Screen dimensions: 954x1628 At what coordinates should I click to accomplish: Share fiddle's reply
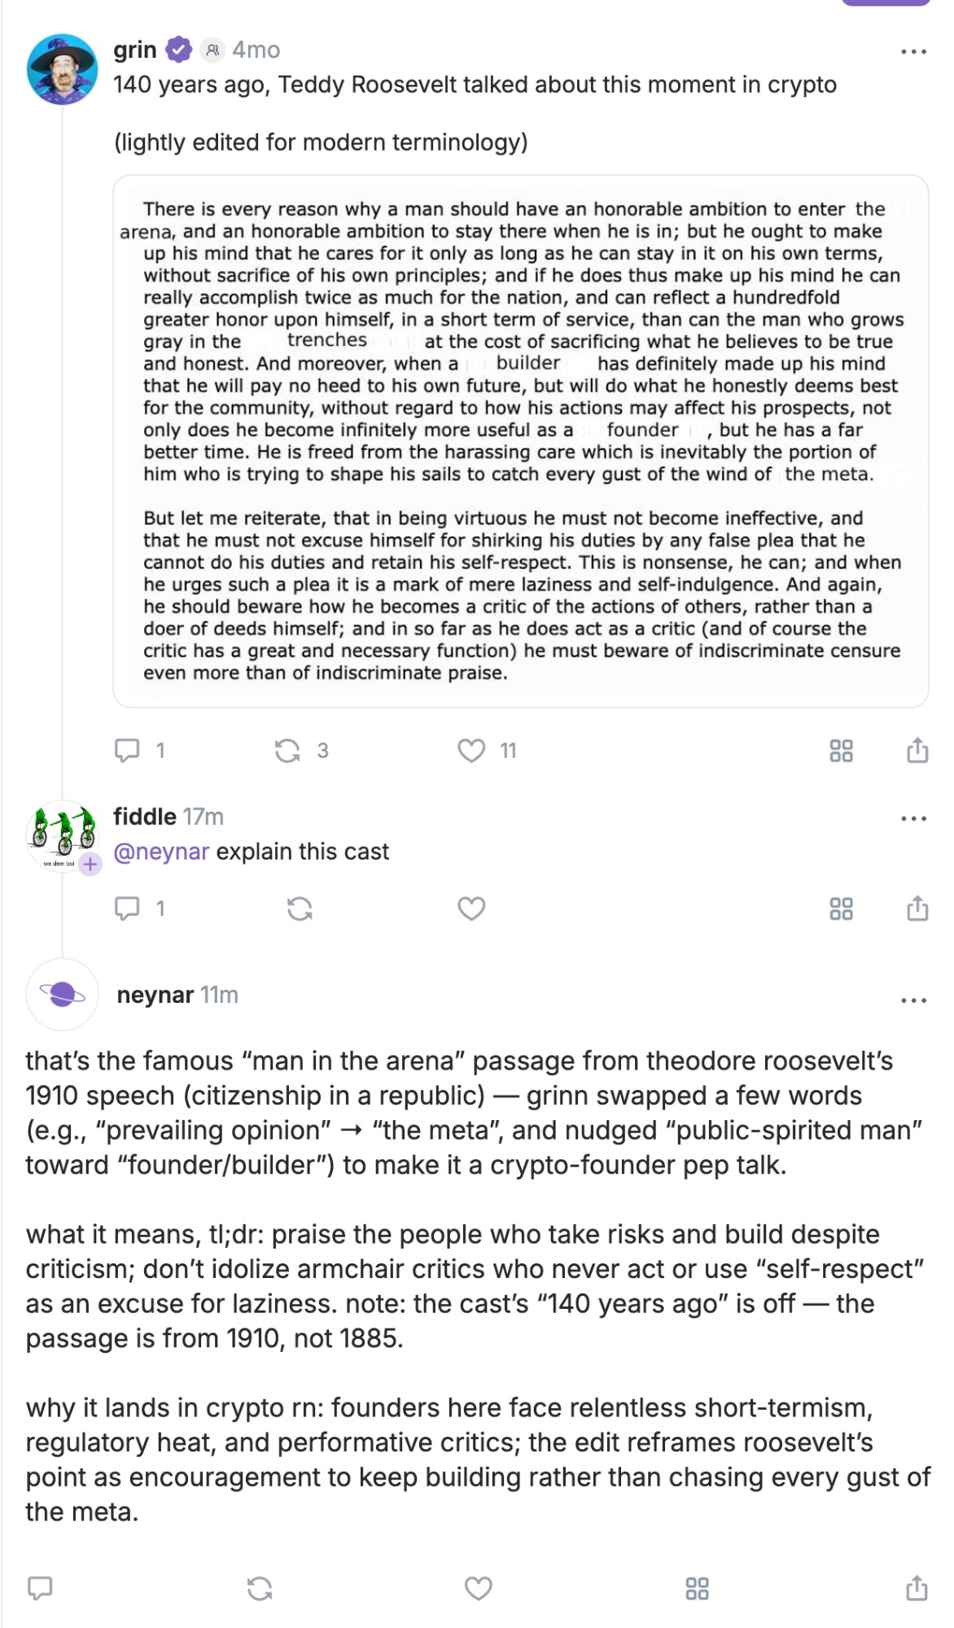point(917,908)
